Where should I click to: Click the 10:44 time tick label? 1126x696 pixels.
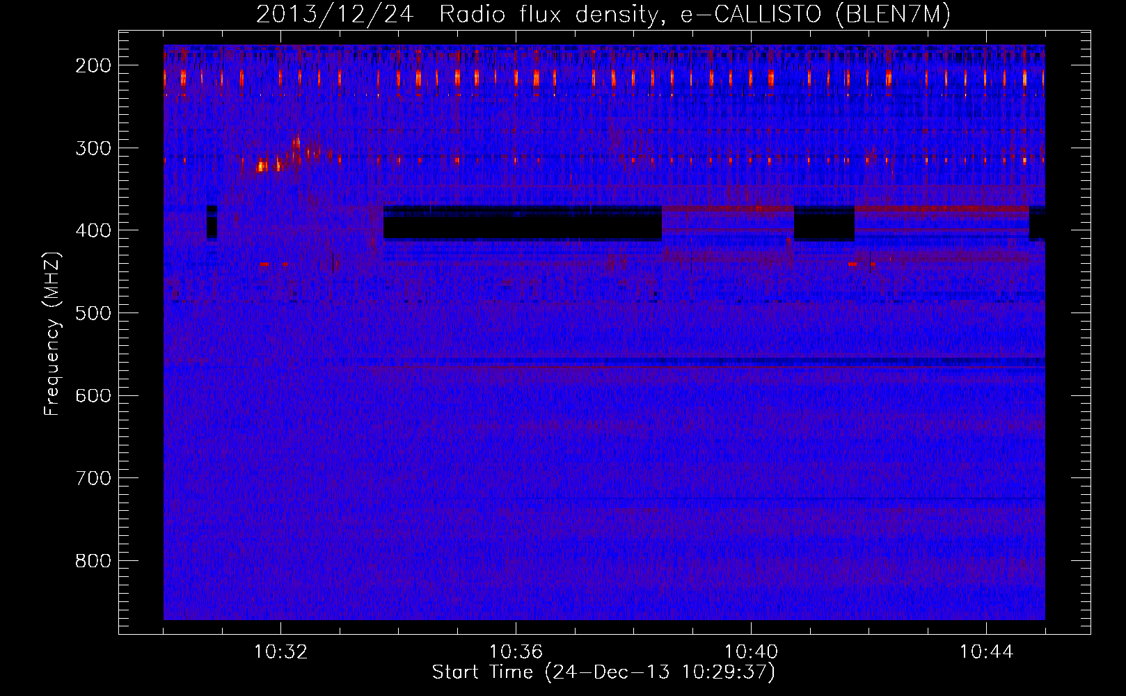pyautogui.click(x=986, y=652)
